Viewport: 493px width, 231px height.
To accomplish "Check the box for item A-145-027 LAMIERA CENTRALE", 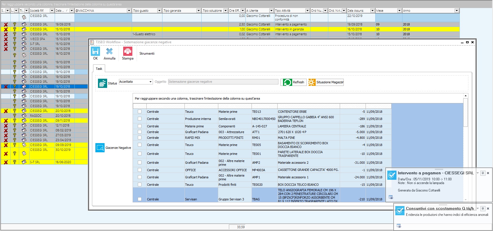I will click(x=140, y=126).
